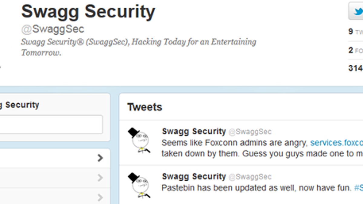Expand the dark chevron in the sidebar list

point(100,158)
